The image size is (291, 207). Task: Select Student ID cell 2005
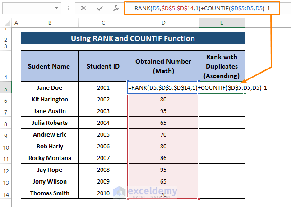coord(103,134)
